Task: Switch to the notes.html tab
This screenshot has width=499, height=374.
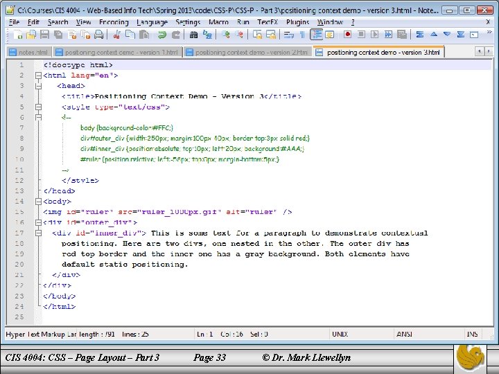Action: point(29,52)
